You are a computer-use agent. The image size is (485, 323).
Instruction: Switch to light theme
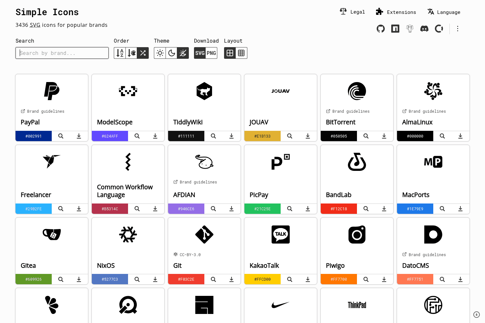point(160,53)
